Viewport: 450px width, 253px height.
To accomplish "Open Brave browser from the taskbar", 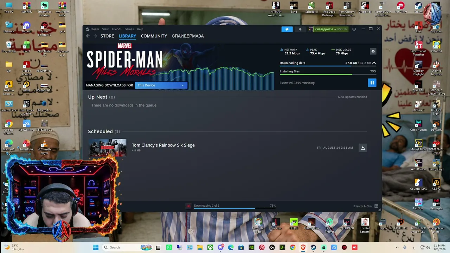I will pos(303,247).
